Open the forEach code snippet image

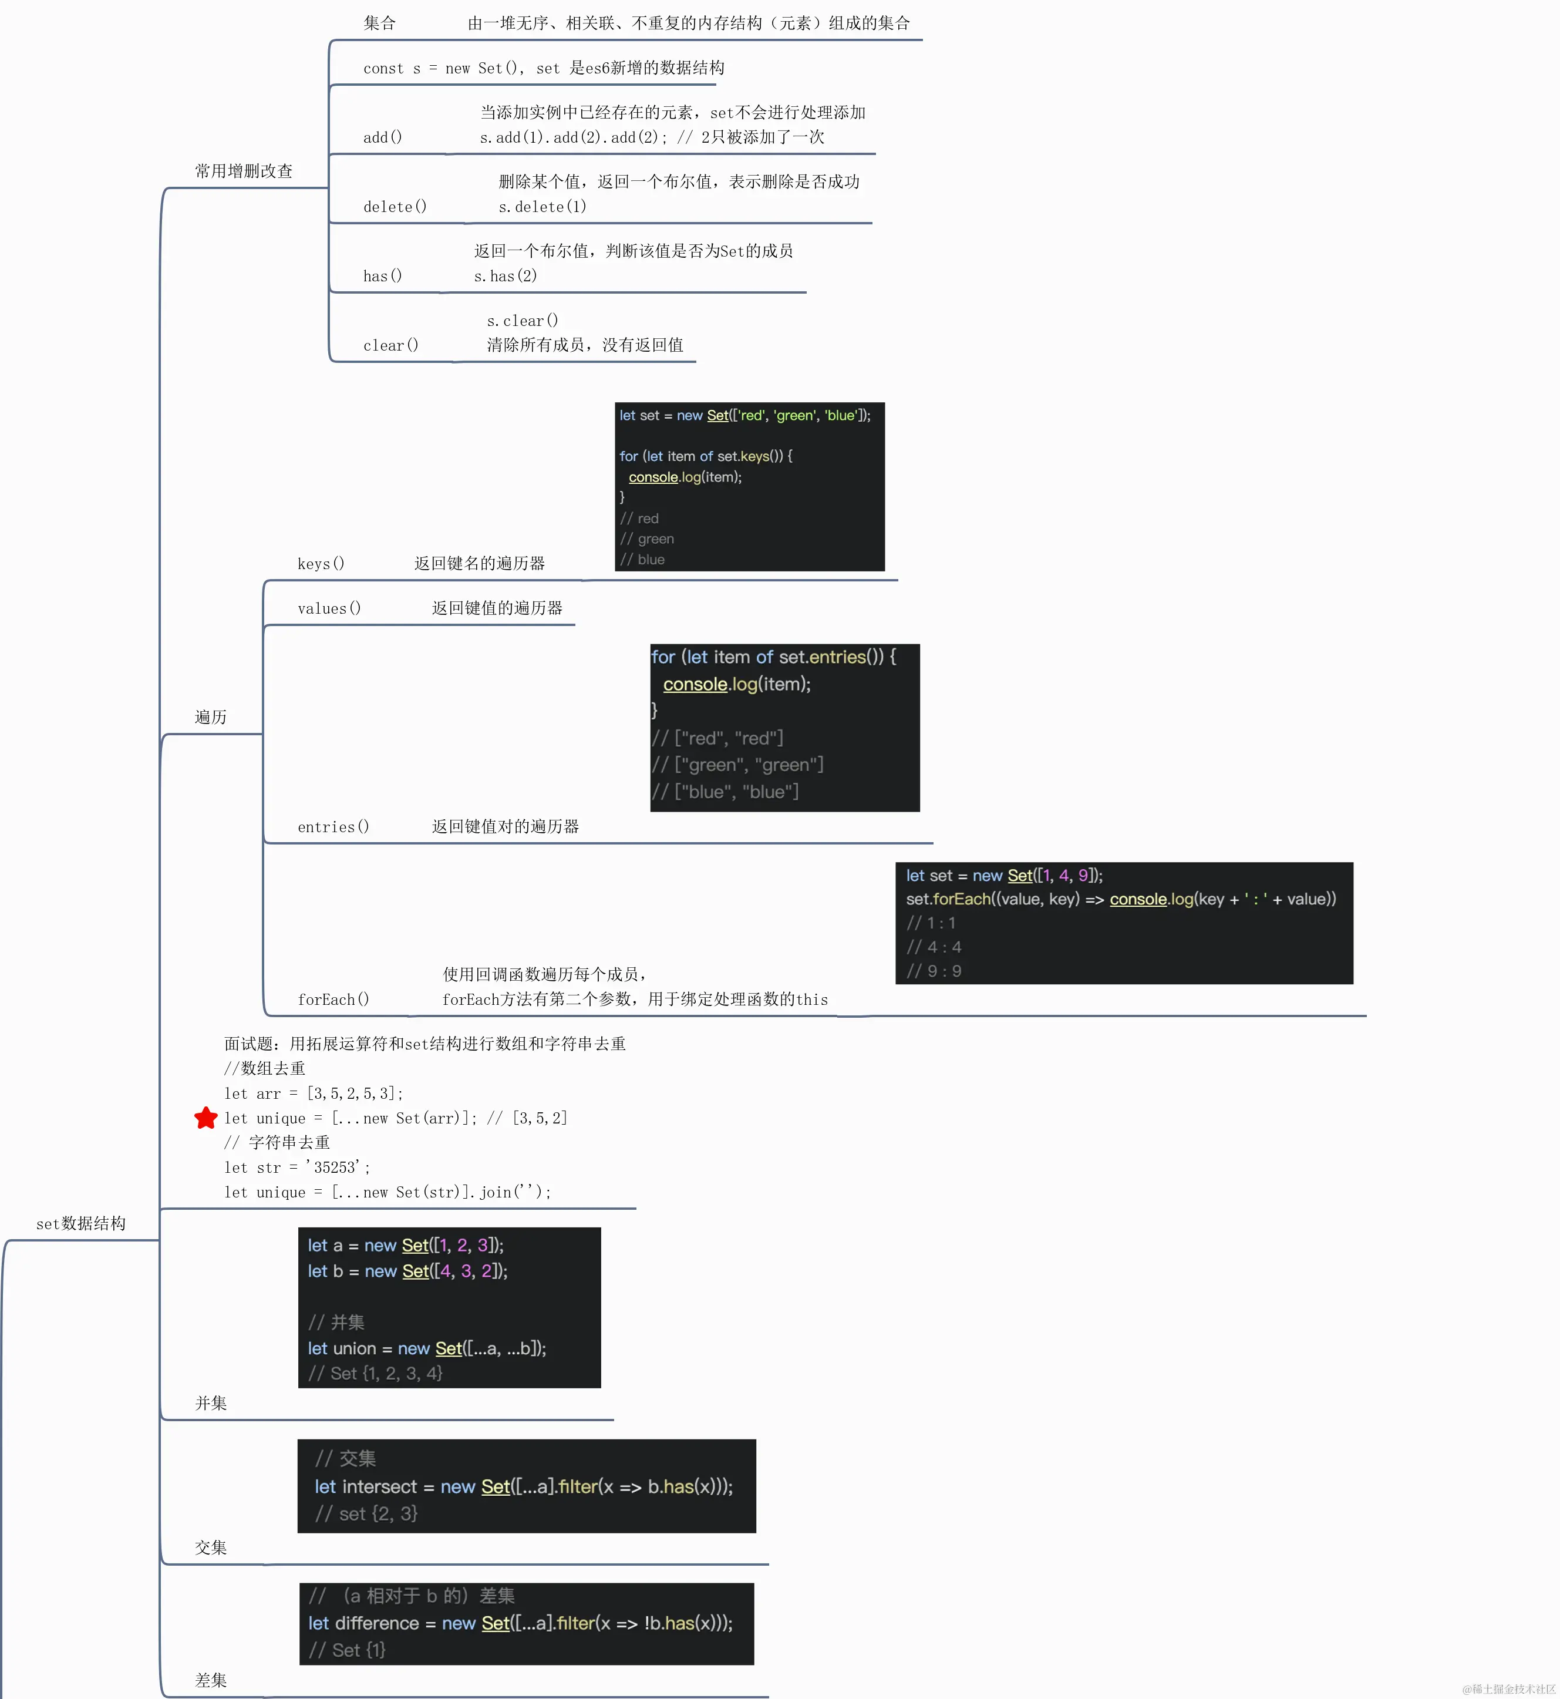[x=1124, y=923]
